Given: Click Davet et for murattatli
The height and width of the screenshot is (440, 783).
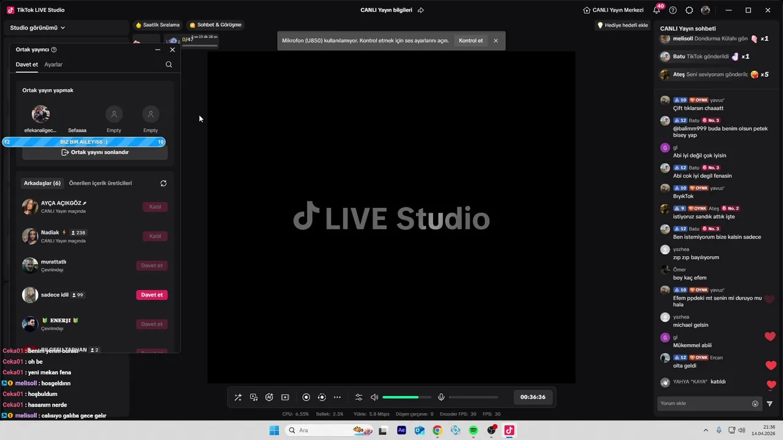Looking at the screenshot, I should coord(152,265).
